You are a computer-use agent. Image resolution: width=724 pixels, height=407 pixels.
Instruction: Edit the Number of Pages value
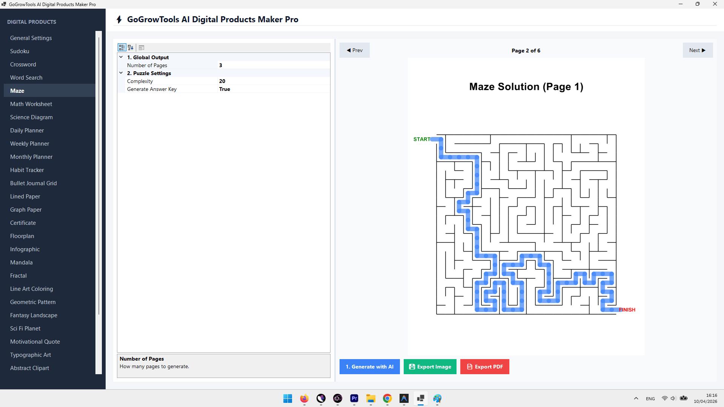[274, 65]
